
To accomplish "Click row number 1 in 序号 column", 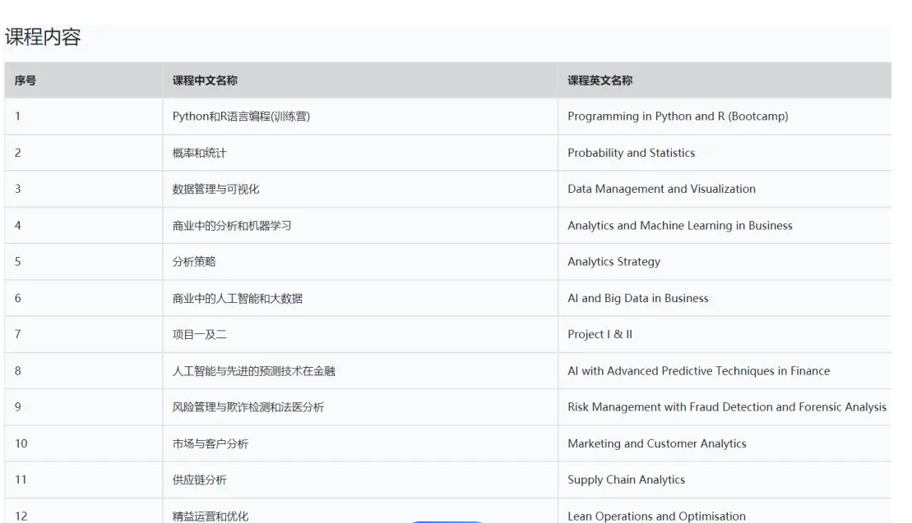I will [x=17, y=116].
